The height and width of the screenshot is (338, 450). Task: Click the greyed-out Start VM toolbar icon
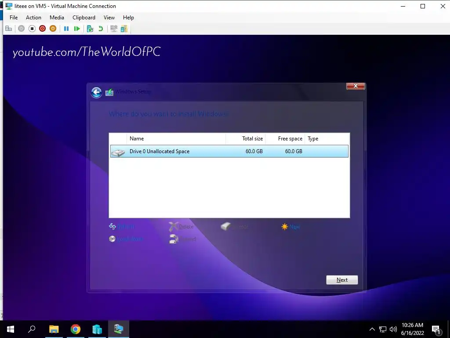(x=21, y=29)
